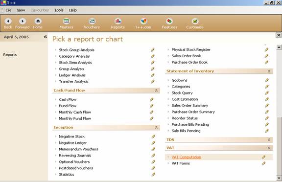Open the Negative Stock report

tap(72, 136)
